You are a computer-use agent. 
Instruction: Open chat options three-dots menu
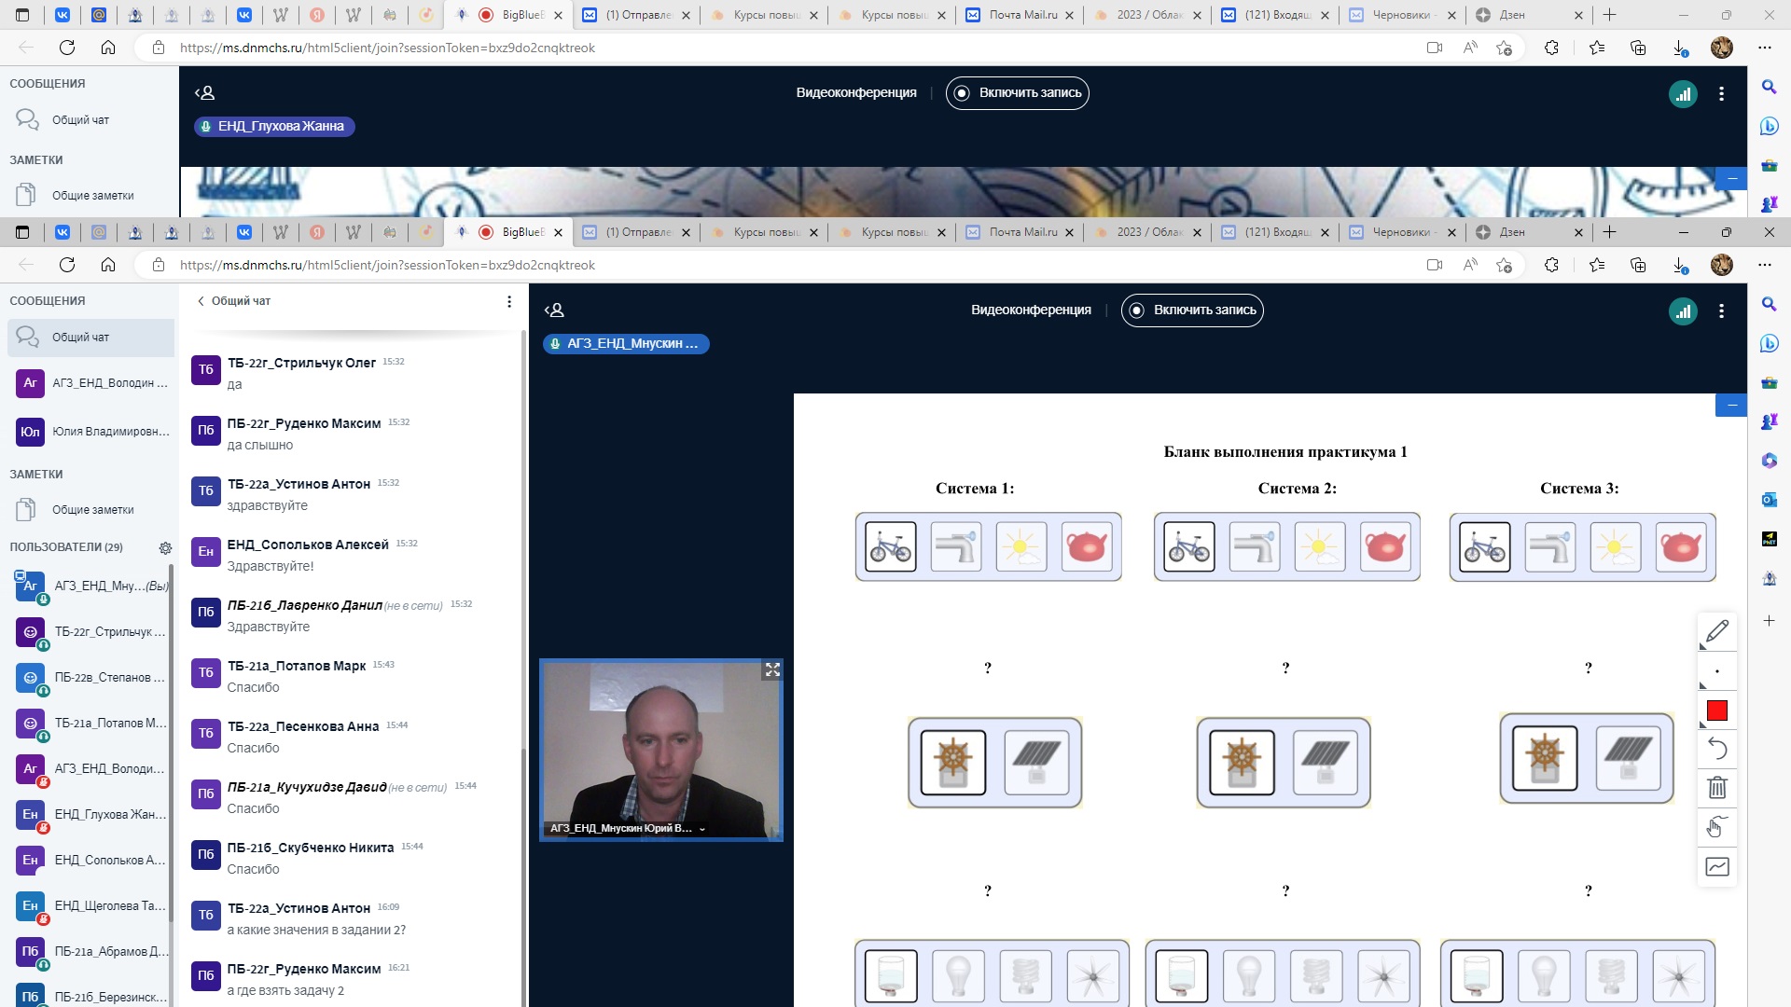tap(508, 301)
